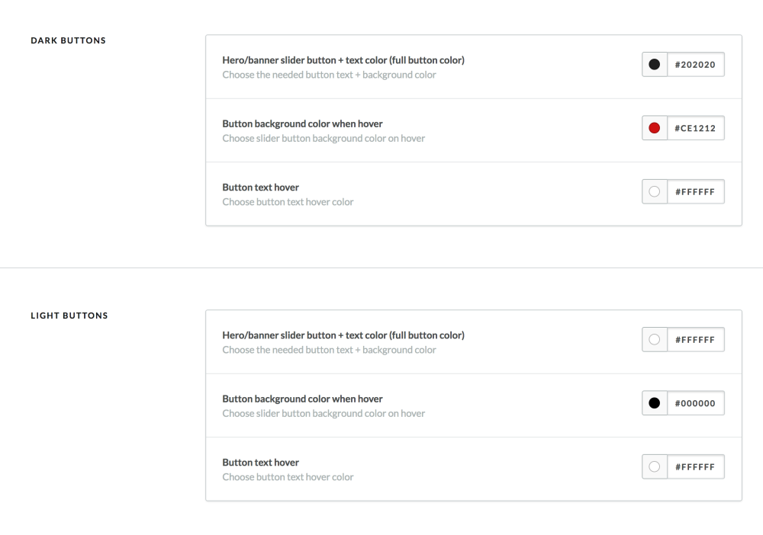Viewport: 763px width, 535px height.
Task: Open Light Buttons text hover white swatch
Action: tap(655, 466)
